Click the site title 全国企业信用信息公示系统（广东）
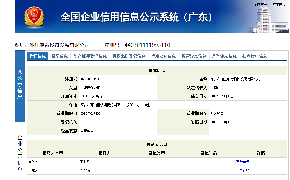 click(136, 17)
